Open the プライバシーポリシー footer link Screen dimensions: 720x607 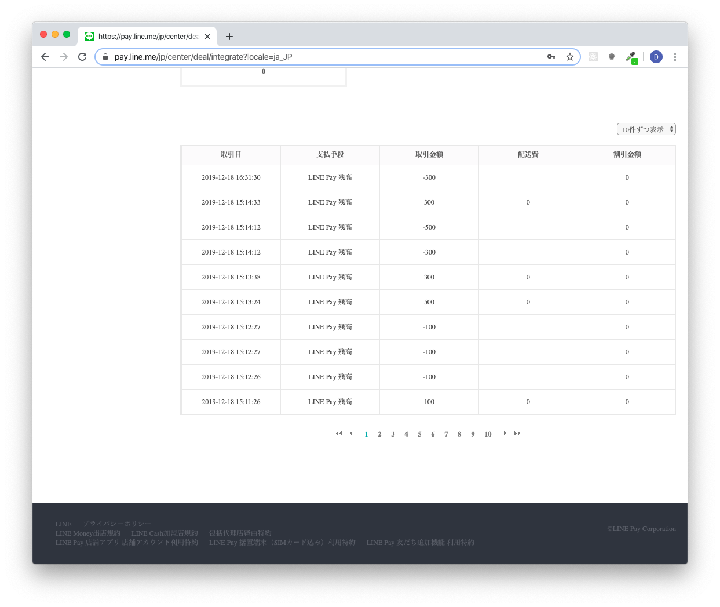pyautogui.click(x=117, y=523)
